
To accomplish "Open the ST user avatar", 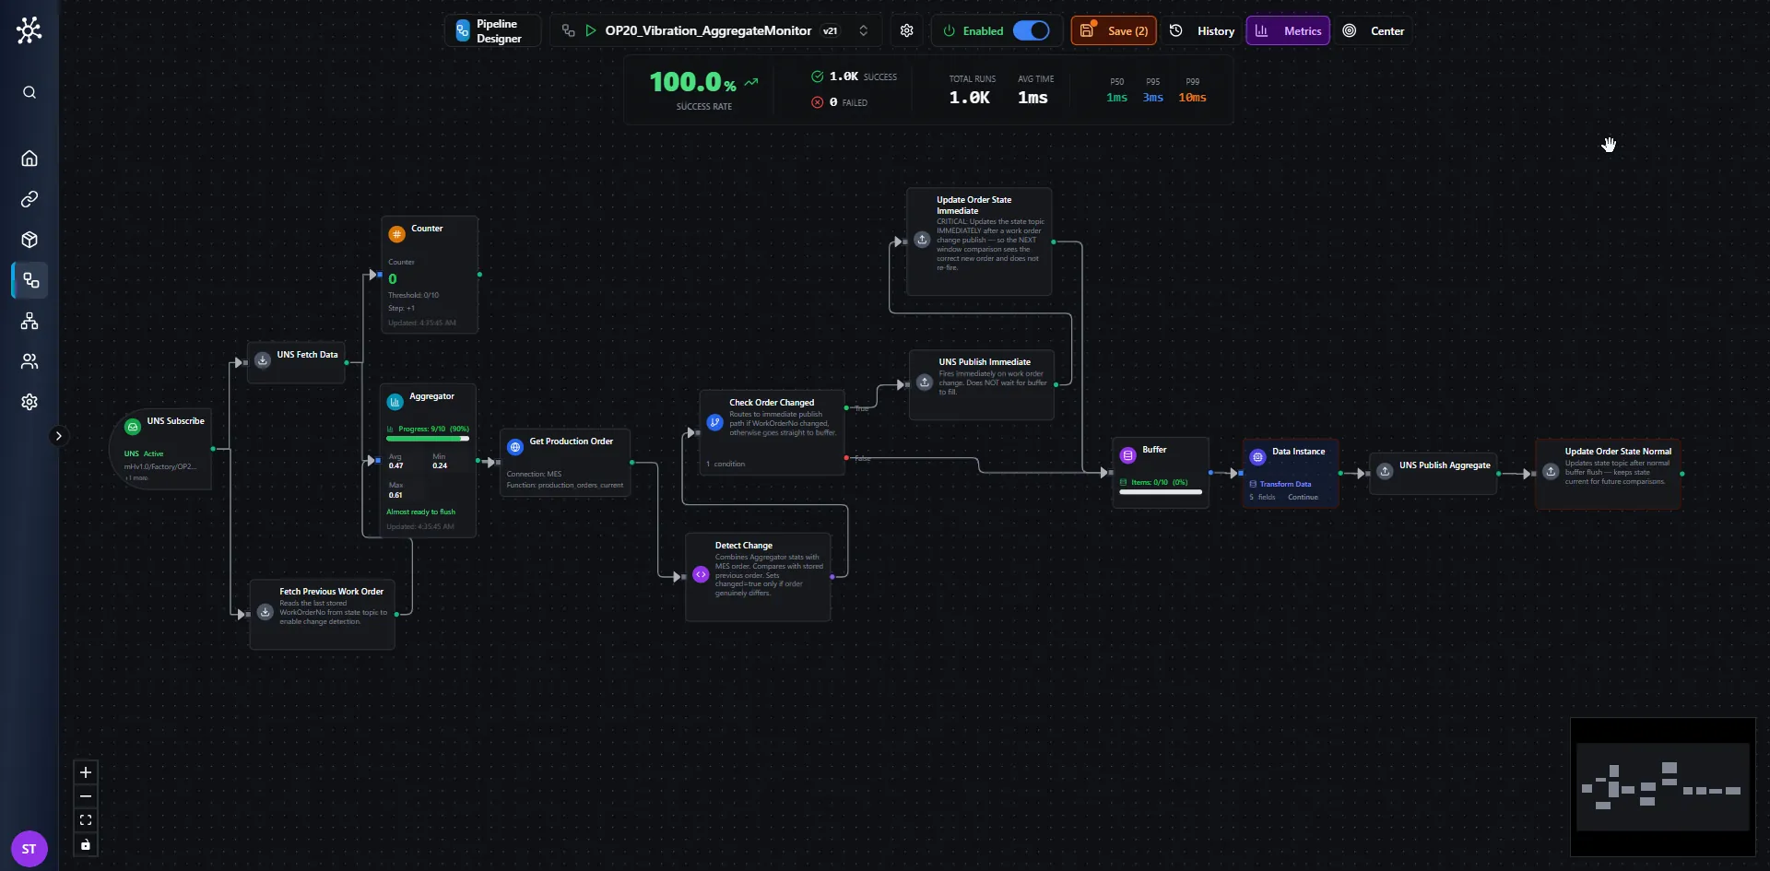I will pyautogui.click(x=29, y=849).
